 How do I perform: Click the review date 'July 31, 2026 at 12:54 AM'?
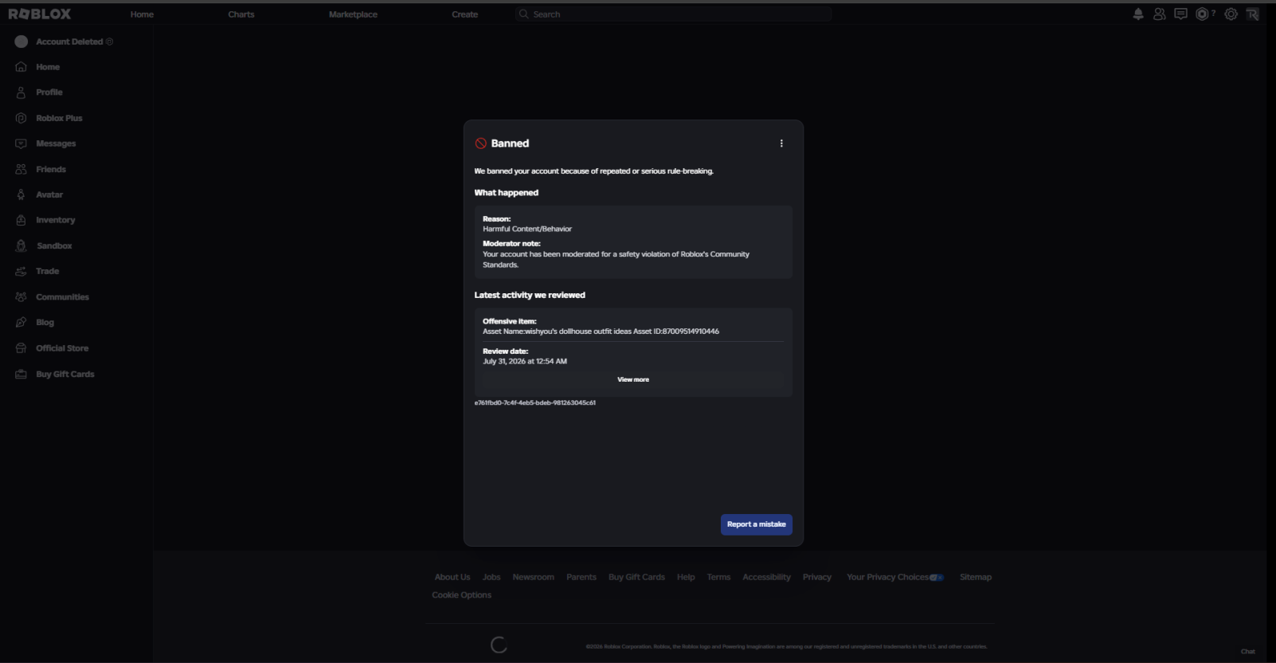click(x=525, y=361)
